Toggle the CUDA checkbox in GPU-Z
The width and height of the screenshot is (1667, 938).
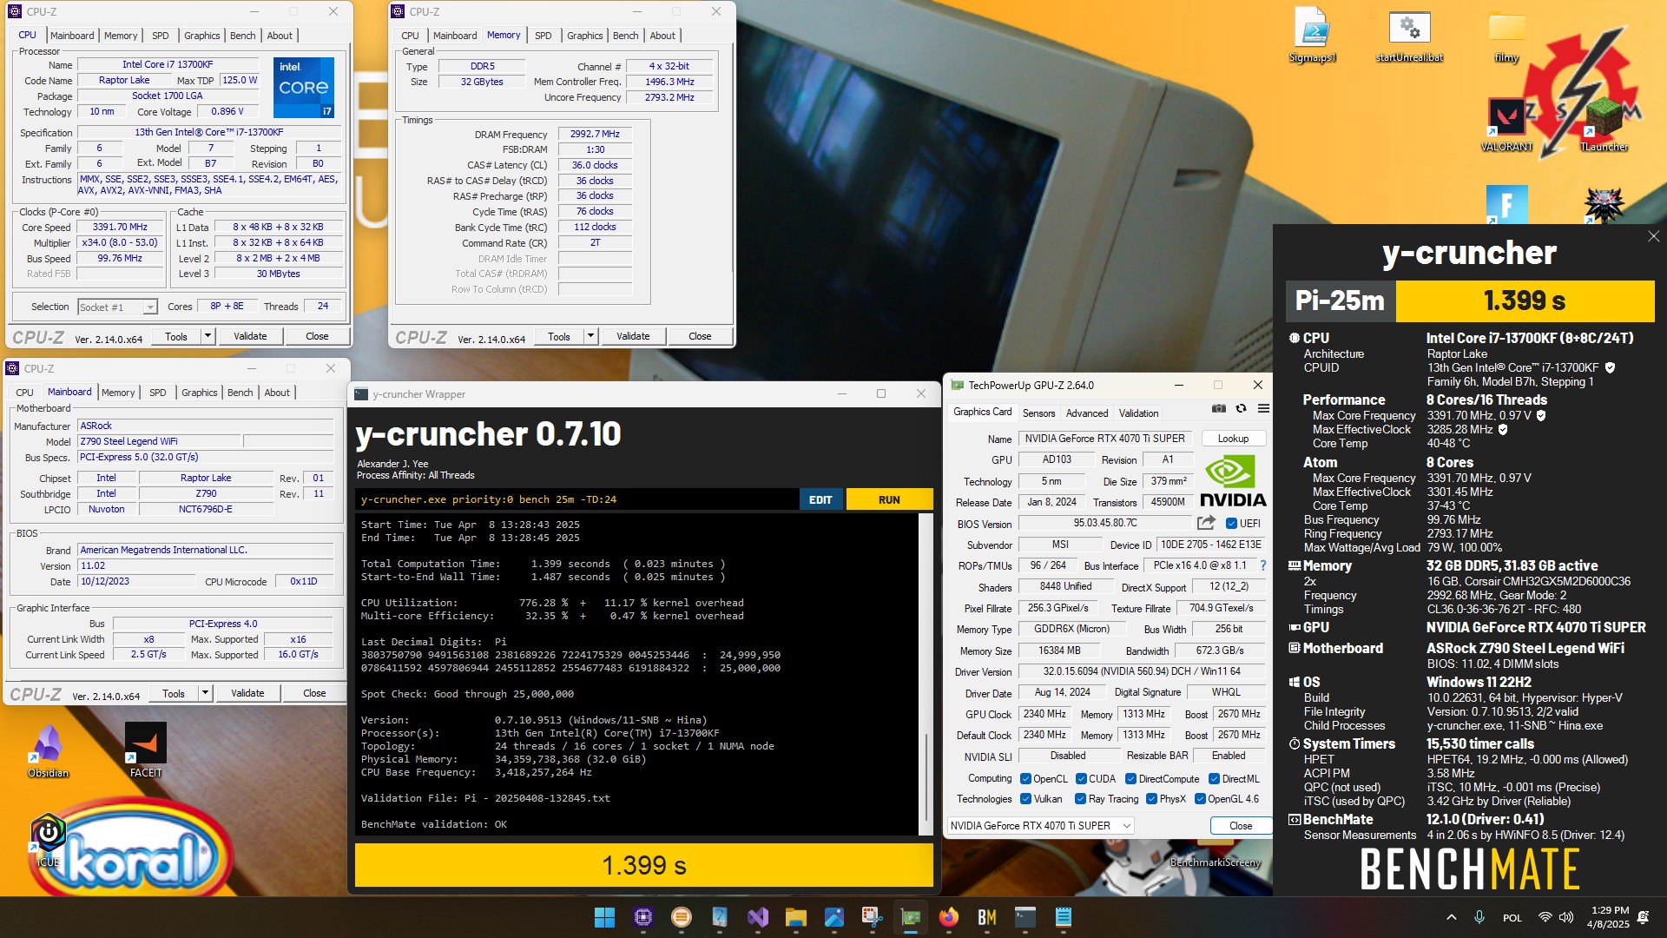click(1081, 779)
